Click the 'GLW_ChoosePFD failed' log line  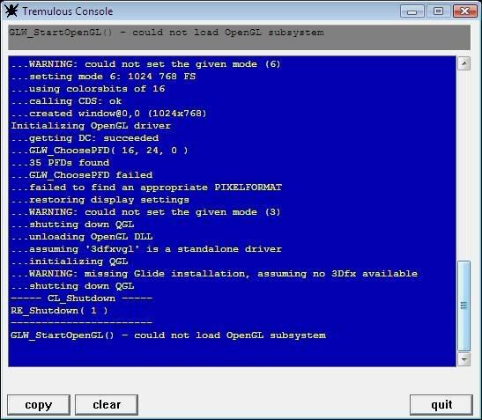82,175
